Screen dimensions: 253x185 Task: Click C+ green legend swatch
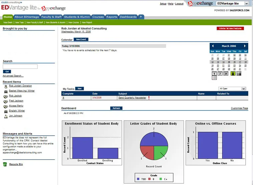pos(161,179)
